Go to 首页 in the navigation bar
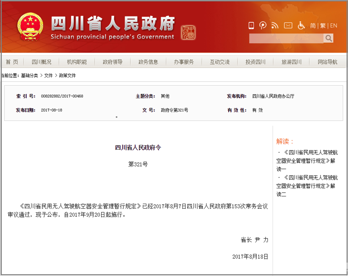The height and width of the screenshot is (276, 348). (x=12, y=62)
